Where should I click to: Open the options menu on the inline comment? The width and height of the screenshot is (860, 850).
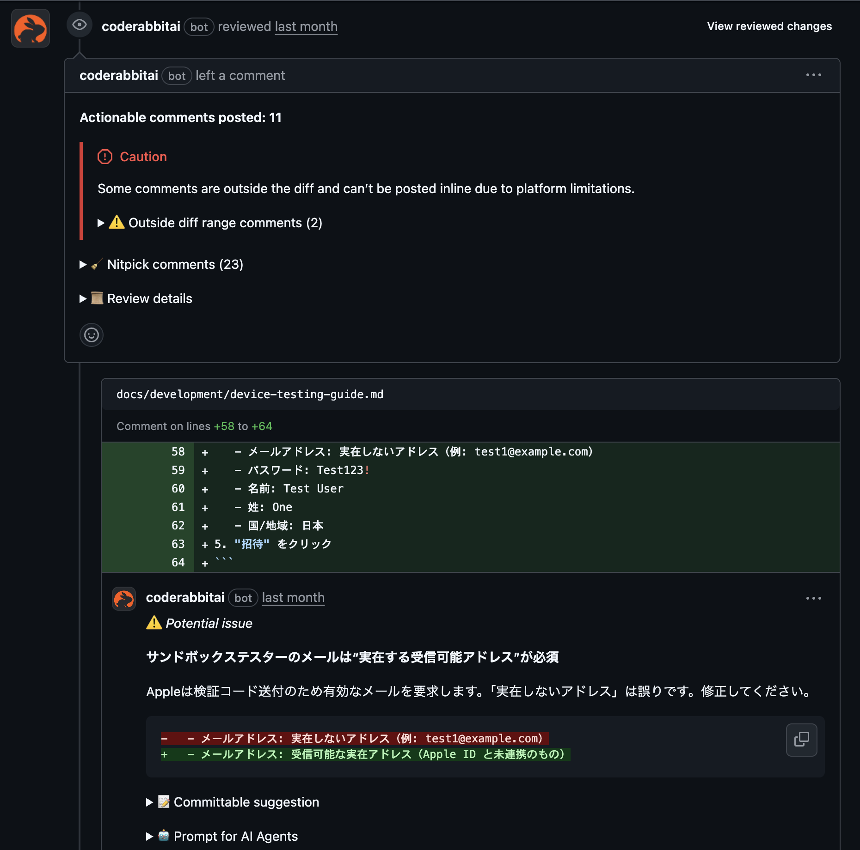(x=814, y=598)
